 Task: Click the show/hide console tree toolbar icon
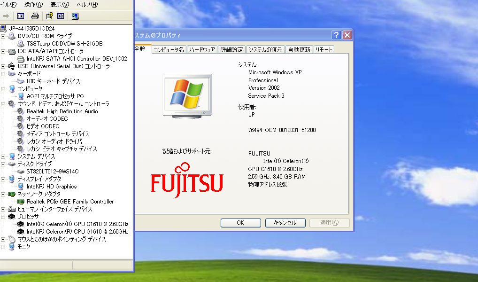[x=21, y=16]
